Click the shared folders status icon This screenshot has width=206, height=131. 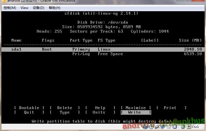pyautogui.click(x=169, y=127)
